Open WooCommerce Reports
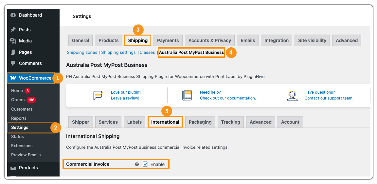The height and width of the screenshot is (184, 377). (x=19, y=118)
